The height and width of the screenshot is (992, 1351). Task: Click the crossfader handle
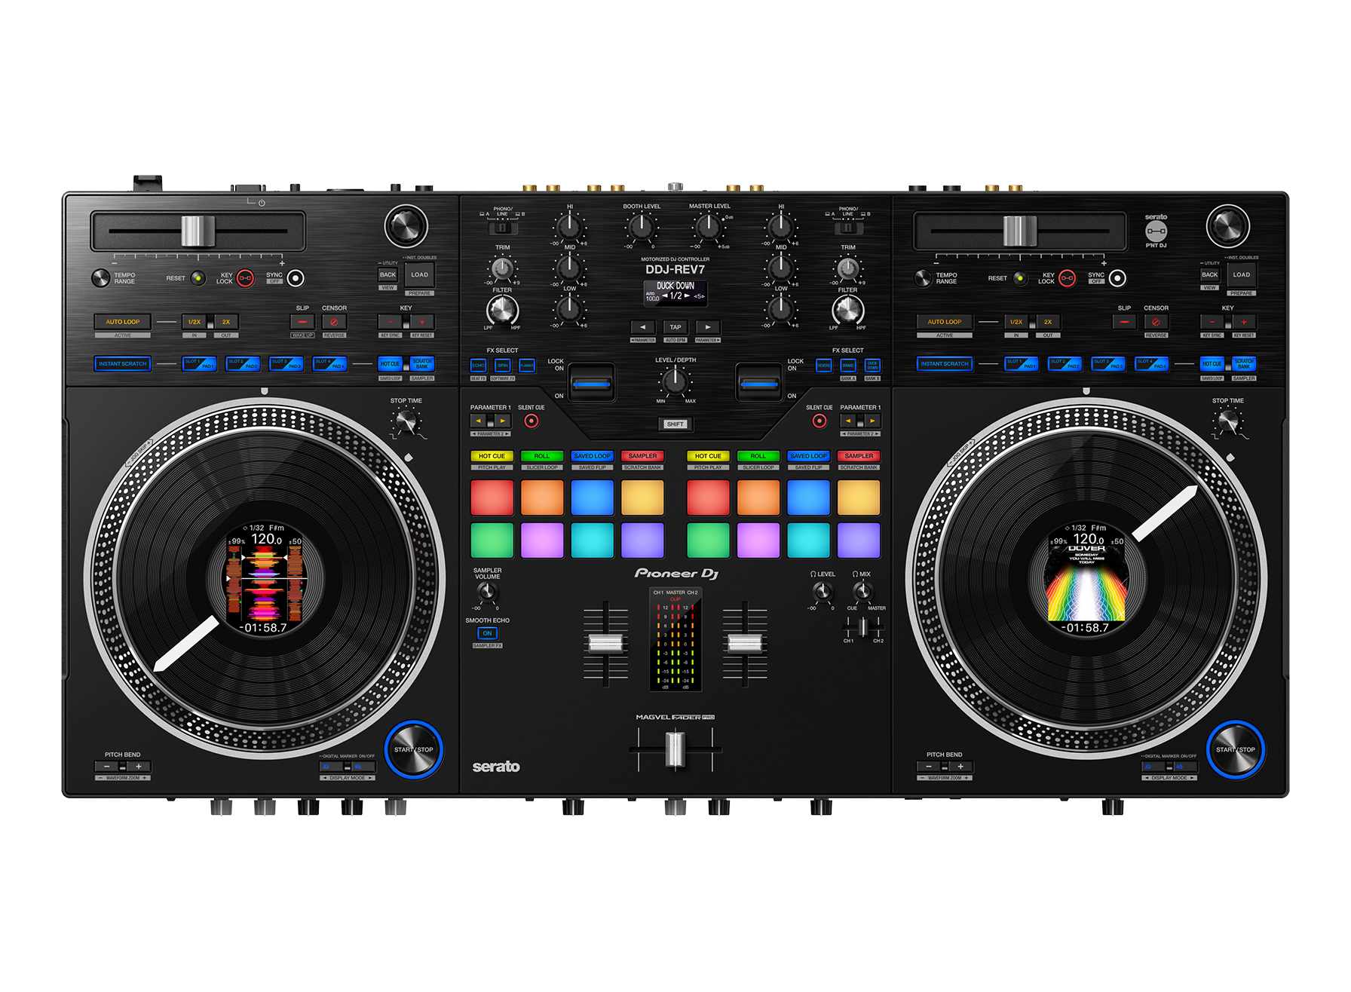675,749
